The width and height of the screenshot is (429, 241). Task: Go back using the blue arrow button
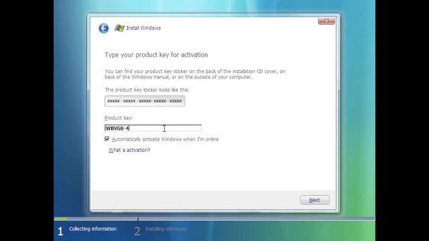[104, 28]
